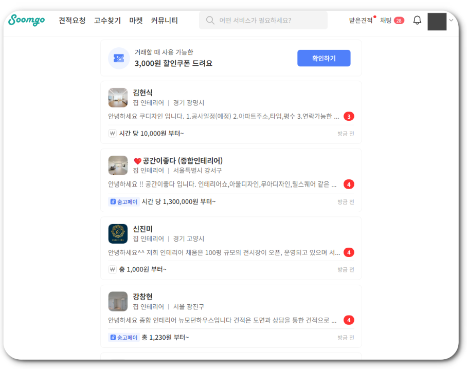Click the search magnifier icon
Image resolution: width=467 pixels, height=369 pixels.
pyautogui.click(x=210, y=20)
